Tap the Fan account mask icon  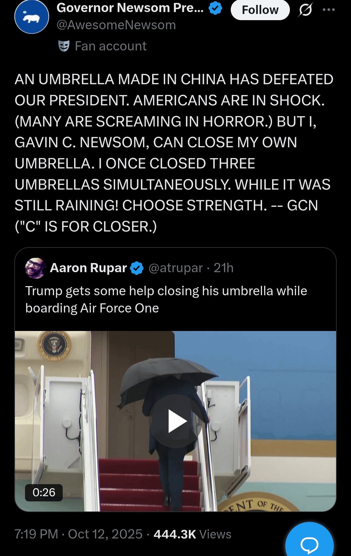(x=64, y=46)
